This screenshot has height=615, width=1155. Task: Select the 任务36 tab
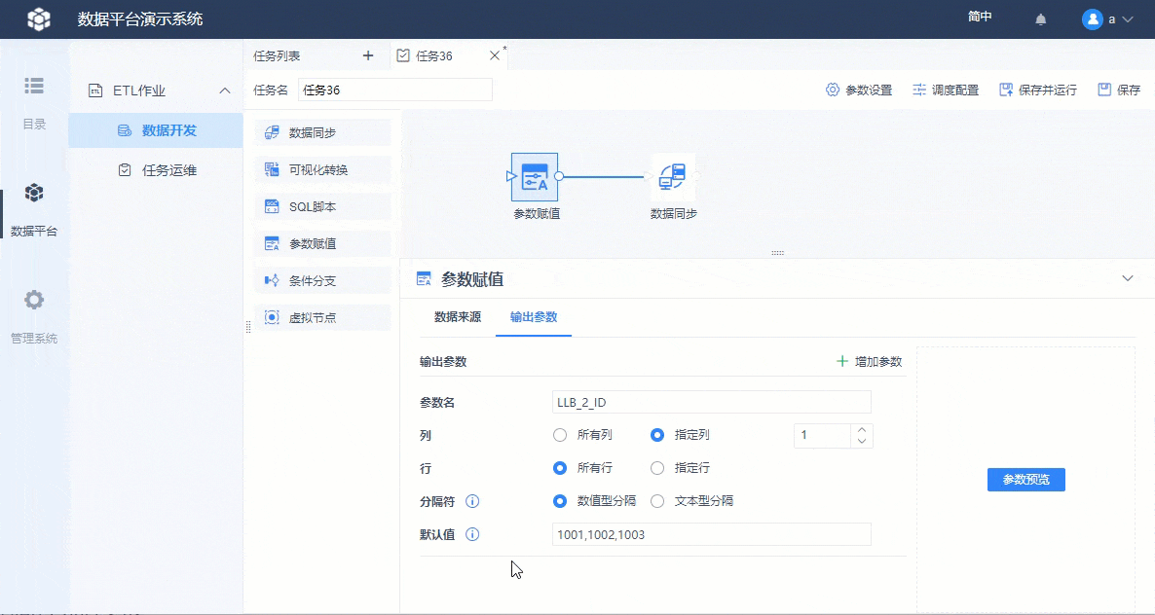pos(434,55)
